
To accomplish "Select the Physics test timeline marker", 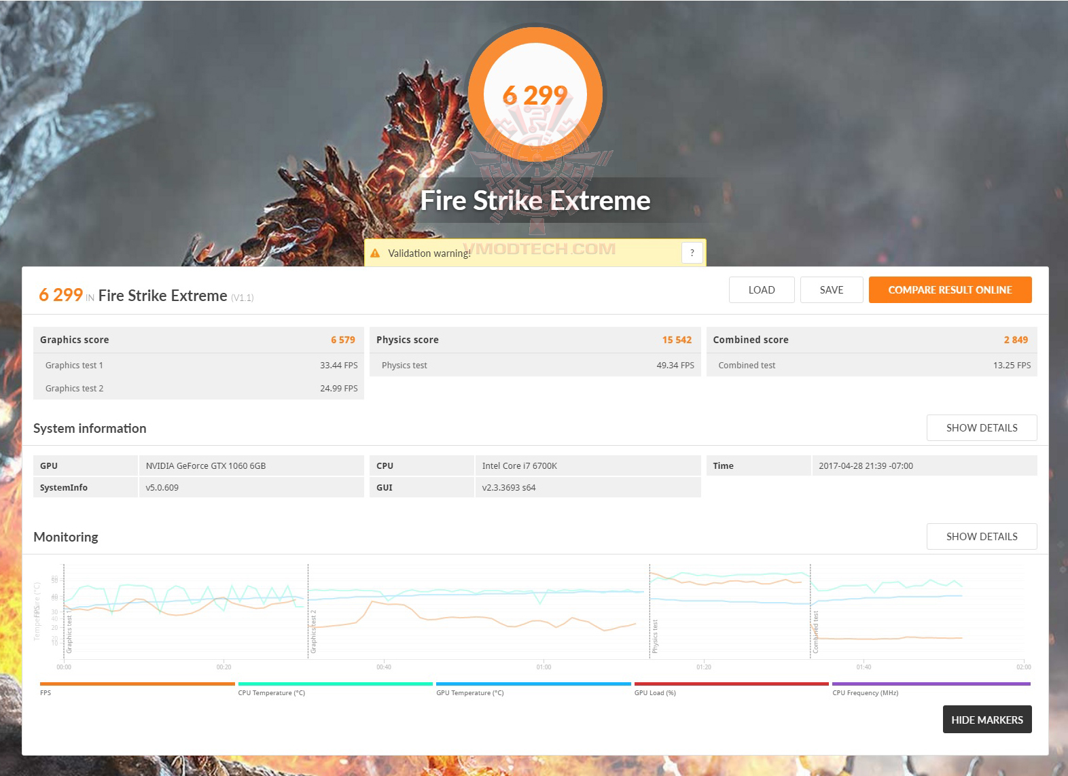I will (x=655, y=636).
